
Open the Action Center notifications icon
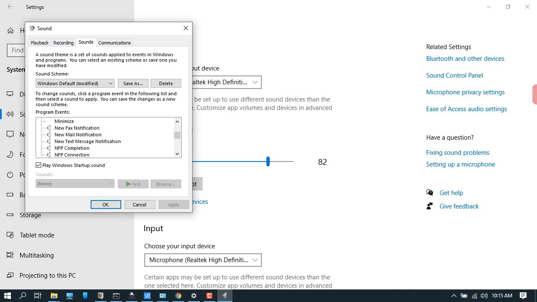coord(523,296)
